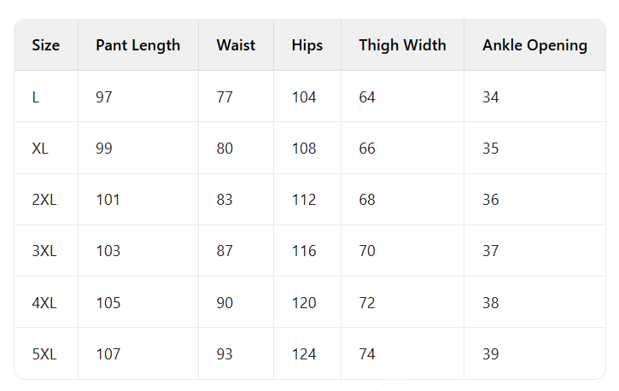619x391 pixels.
Task: Click hips value 112 for 2XL
Action: [304, 200]
